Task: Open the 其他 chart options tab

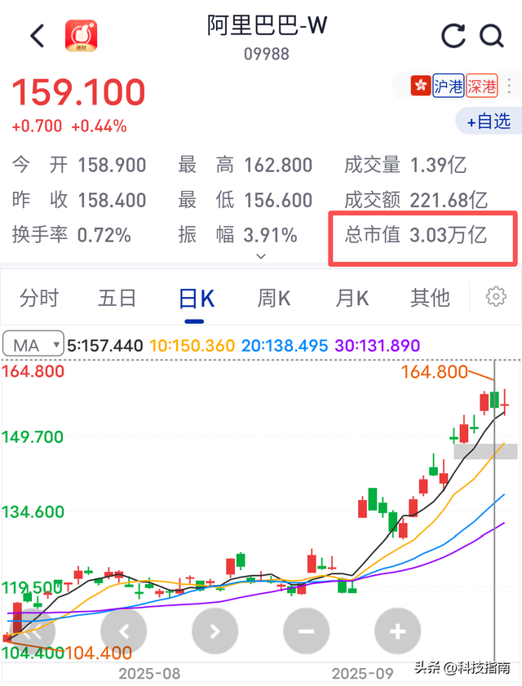Action: click(430, 299)
